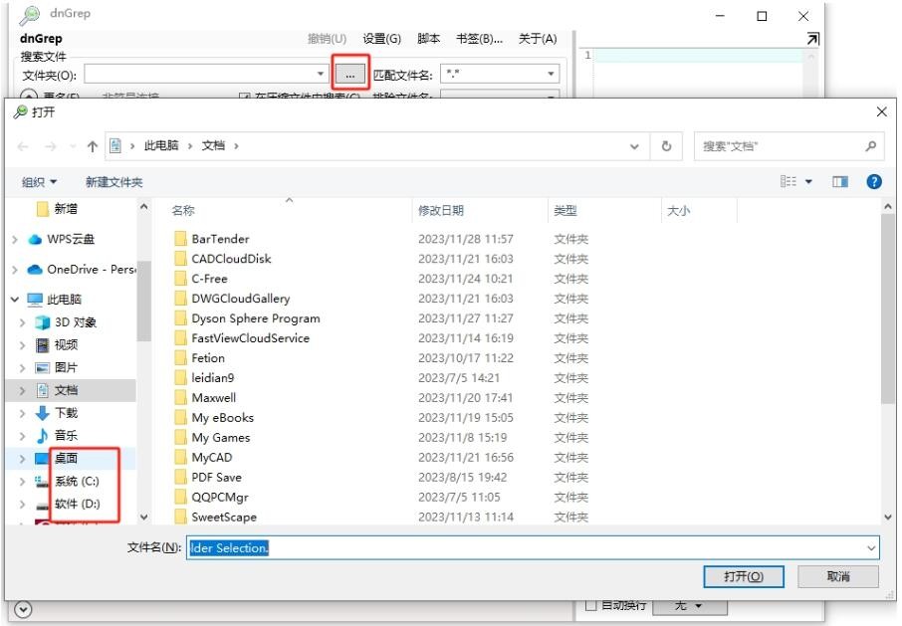Select the Maxwell folder
Screen dimensions: 902x626
(x=214, y=398)
